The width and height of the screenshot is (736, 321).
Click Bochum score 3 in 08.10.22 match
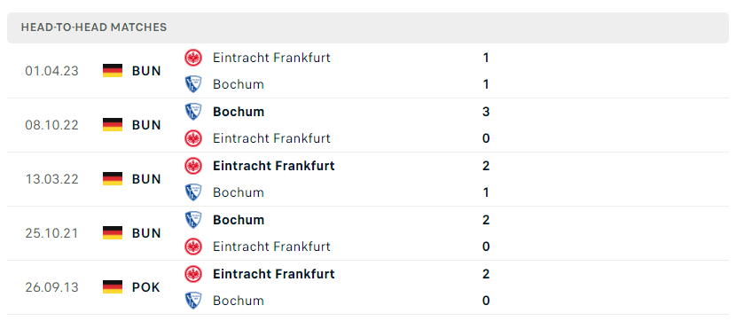click(x=486, y=112)
